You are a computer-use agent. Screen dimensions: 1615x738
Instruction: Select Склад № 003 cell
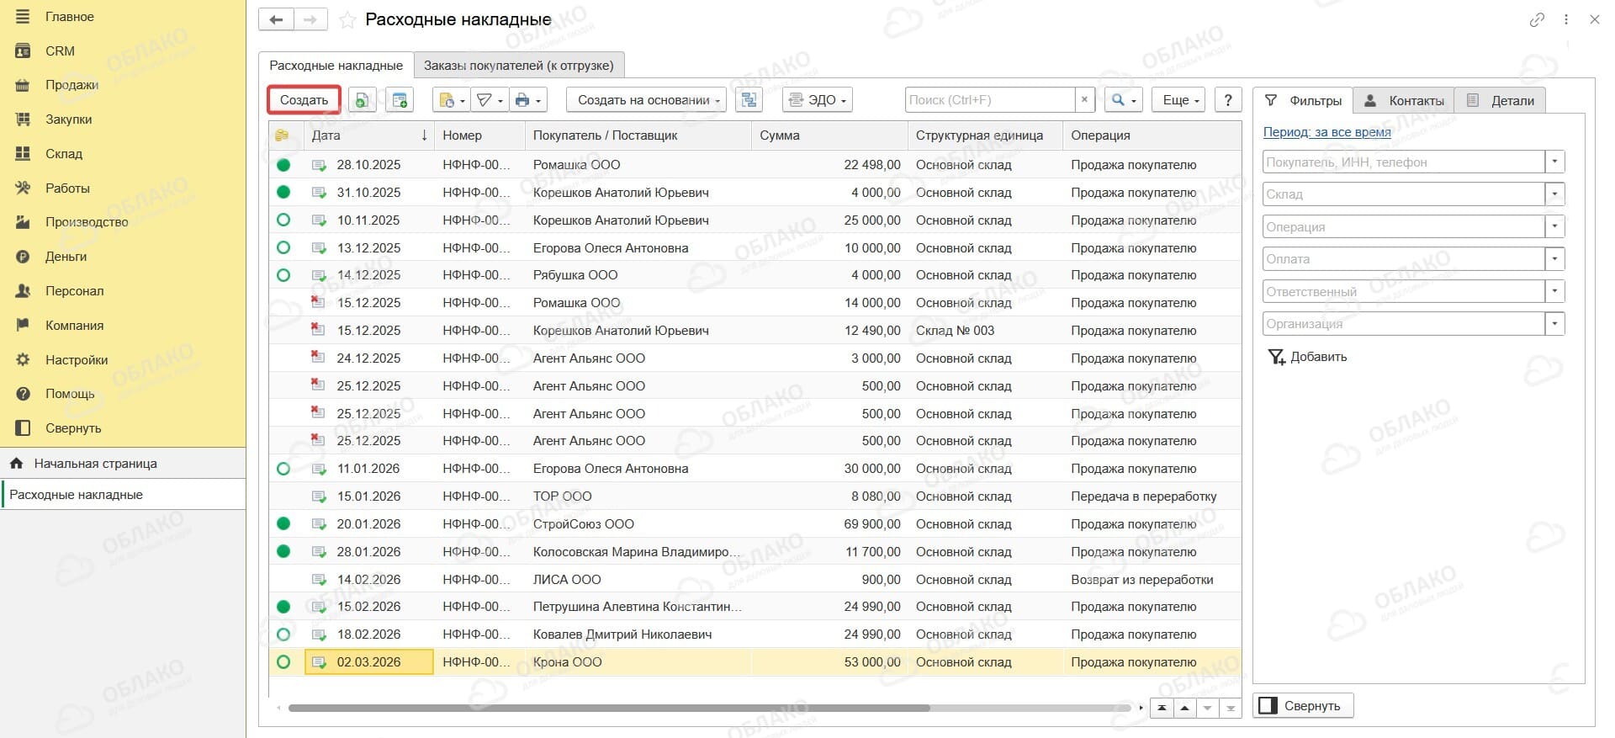[985, 331]
